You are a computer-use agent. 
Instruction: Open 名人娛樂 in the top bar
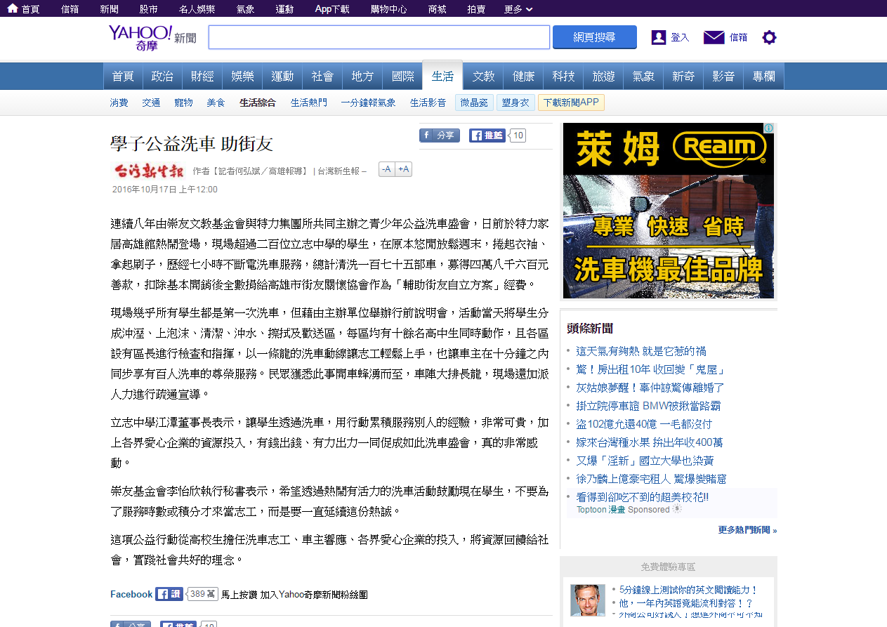pos(197,9)
